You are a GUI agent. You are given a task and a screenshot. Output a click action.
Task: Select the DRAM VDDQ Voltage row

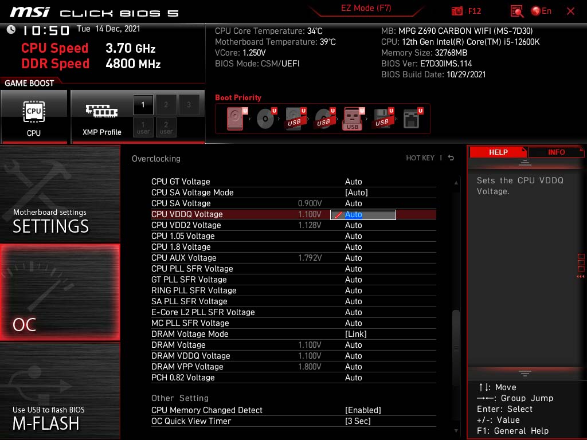click(293, 355)
